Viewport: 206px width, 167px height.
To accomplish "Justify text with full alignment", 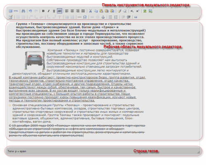I will 83,11.
